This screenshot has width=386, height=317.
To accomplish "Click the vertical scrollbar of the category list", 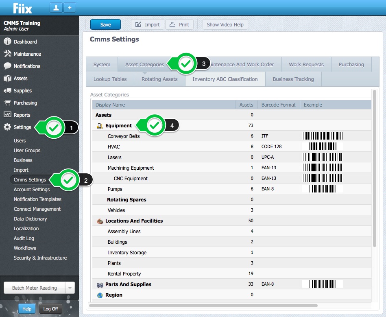I will pos(375,168).
